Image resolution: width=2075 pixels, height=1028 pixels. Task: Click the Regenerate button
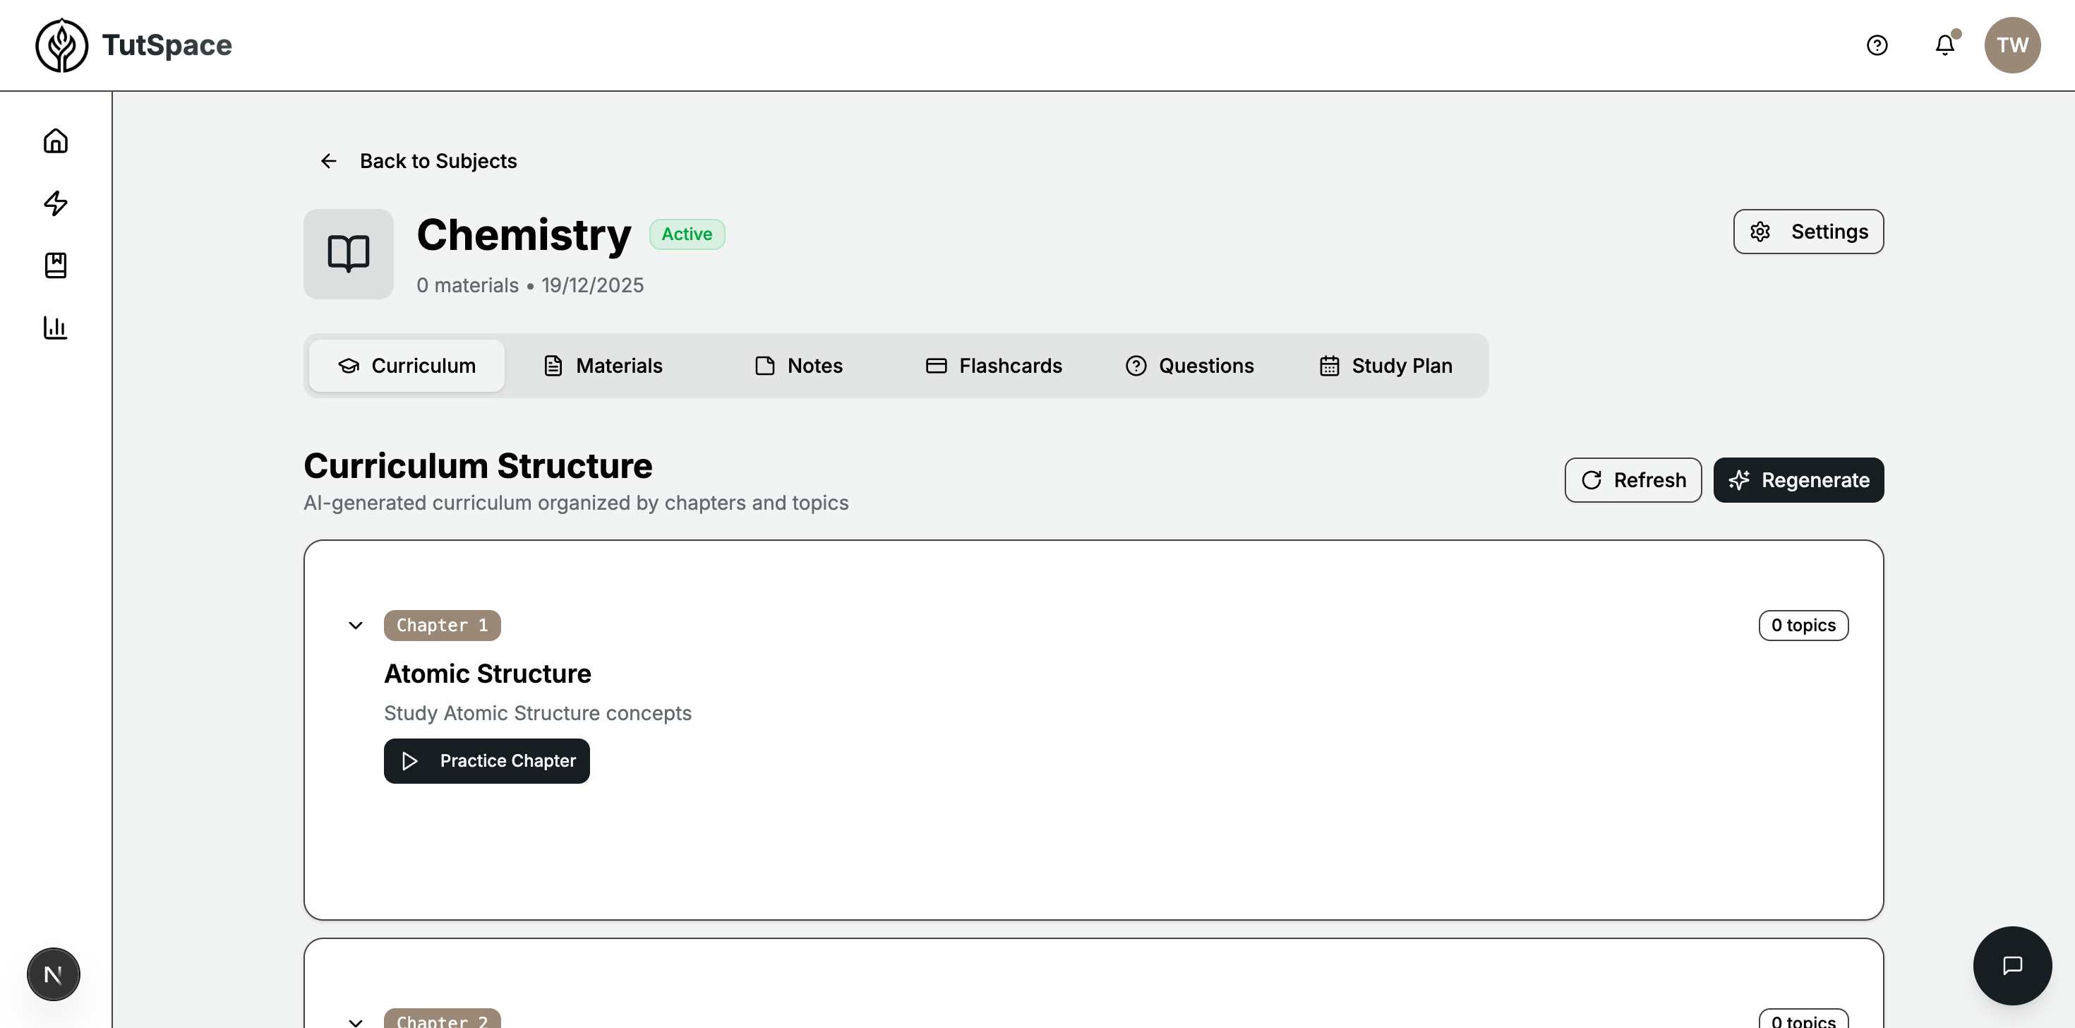(x=1798, y=480)
